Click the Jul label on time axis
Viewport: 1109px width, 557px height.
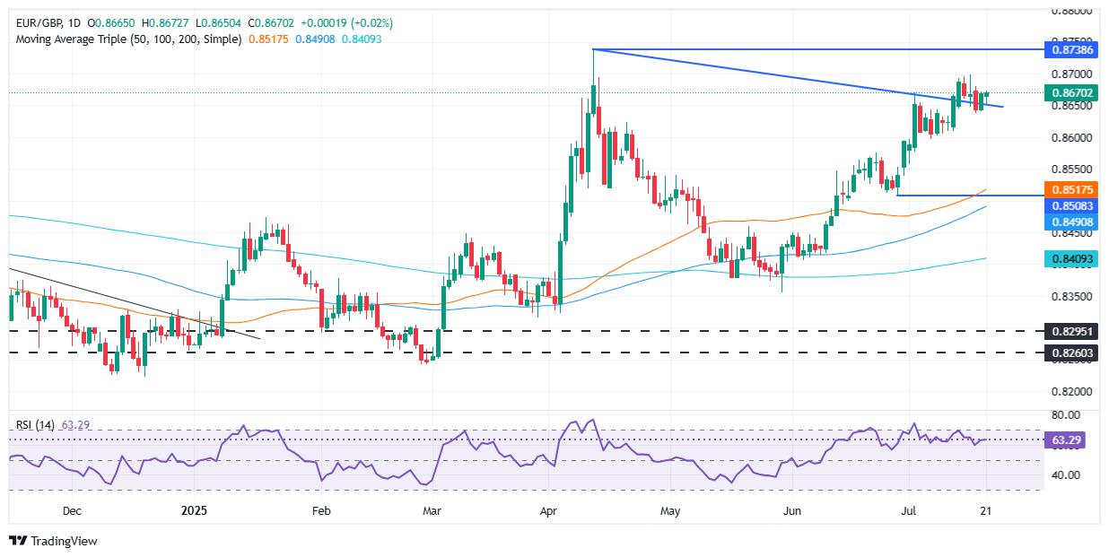(x=907, y=510)
